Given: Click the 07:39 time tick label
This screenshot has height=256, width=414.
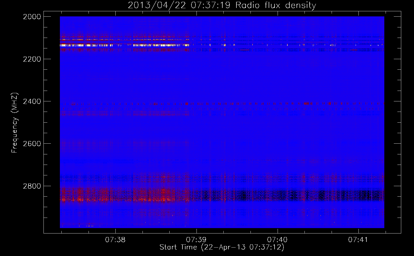Looking at the screenshot, I should click(196, 240).
